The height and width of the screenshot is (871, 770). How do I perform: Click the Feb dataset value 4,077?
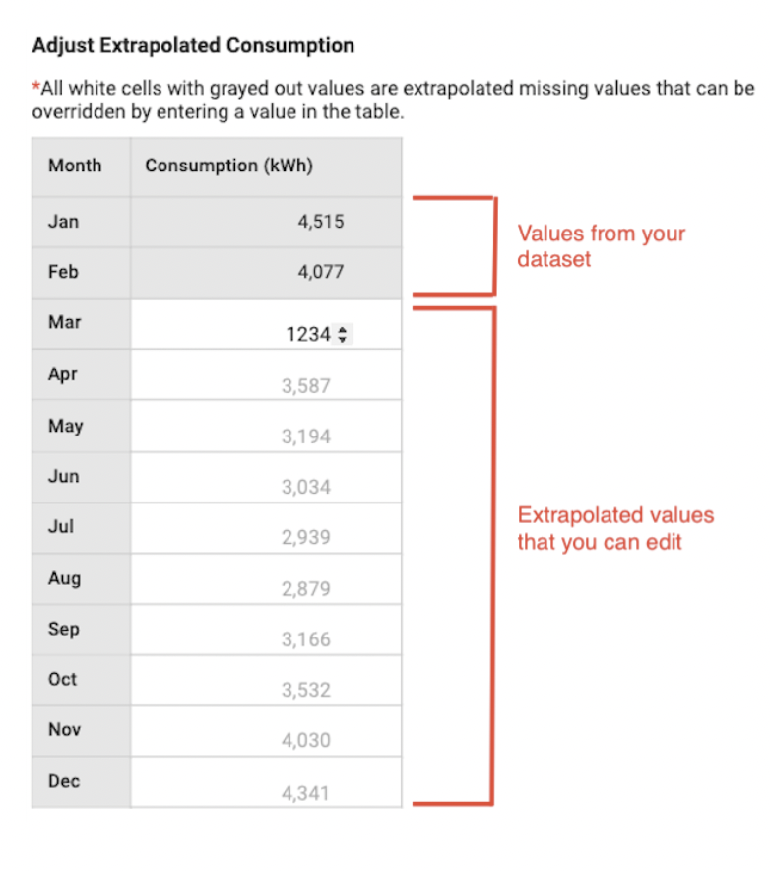coord(321,272)
